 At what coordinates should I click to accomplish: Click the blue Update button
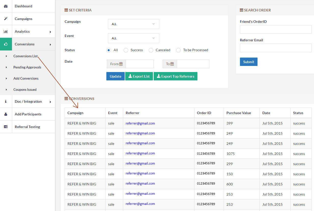click(115, 76)
